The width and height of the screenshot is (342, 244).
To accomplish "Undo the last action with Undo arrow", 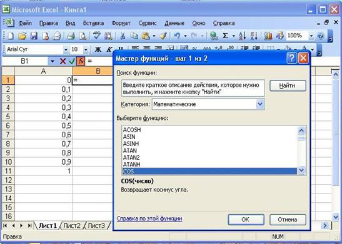I will 177,36.
